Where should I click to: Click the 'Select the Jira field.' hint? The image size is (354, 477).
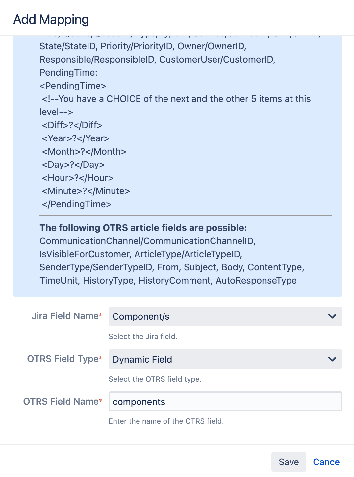(143, 336)
